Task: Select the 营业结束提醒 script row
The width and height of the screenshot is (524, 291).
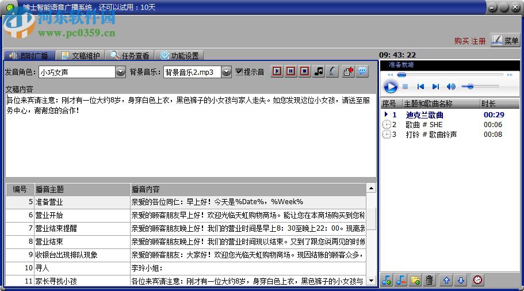Action: 186,228
